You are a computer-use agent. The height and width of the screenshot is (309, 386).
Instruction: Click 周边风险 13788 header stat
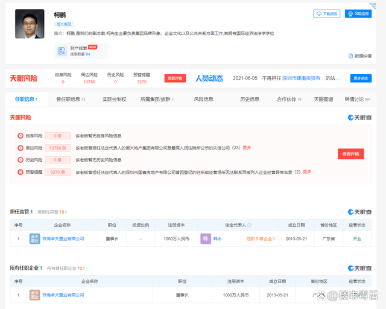point(89,78)
